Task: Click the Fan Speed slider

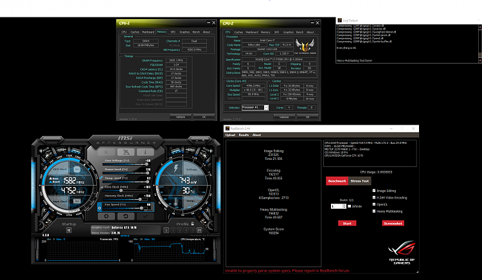Action: pyautogui.click(x=126, y=208)
